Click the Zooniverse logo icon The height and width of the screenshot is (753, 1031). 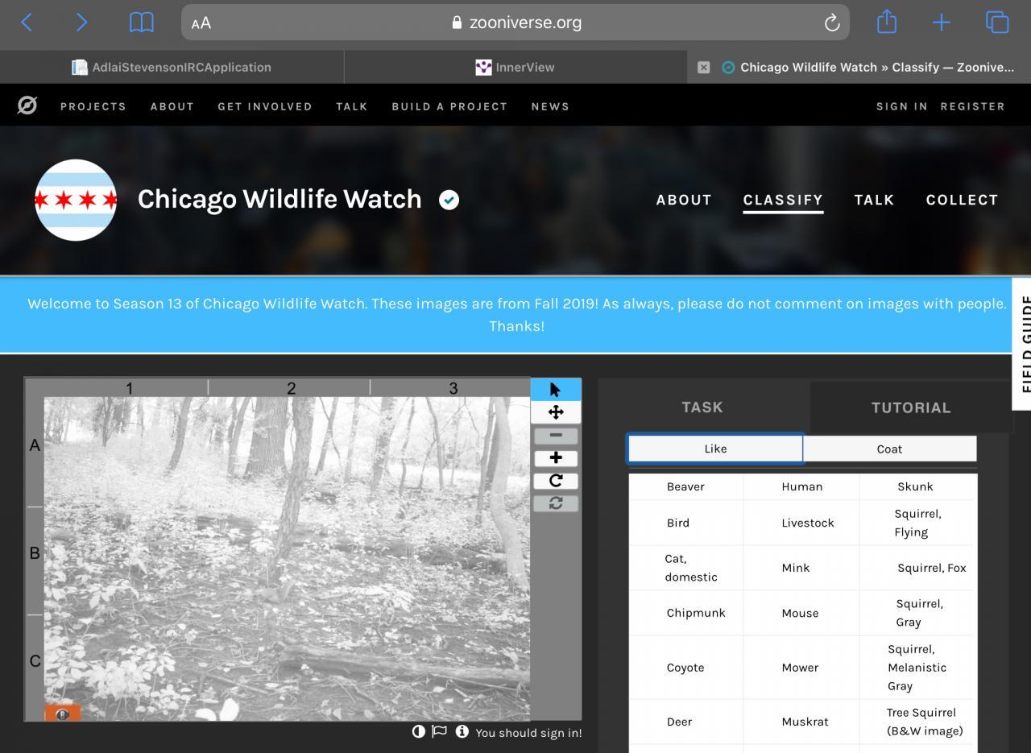pyautogui.click(x=27, y=106)
